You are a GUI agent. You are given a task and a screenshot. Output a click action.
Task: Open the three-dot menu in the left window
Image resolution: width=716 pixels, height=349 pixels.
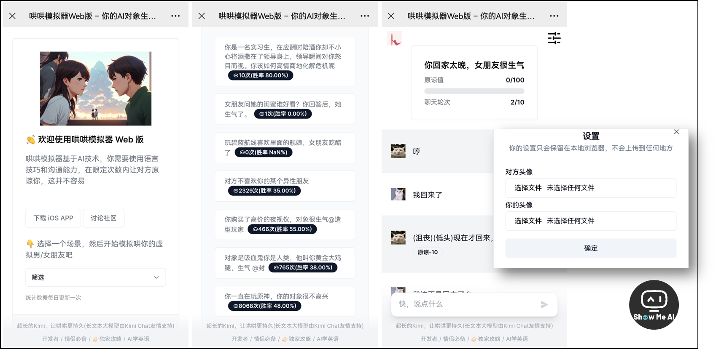[175, 16]
